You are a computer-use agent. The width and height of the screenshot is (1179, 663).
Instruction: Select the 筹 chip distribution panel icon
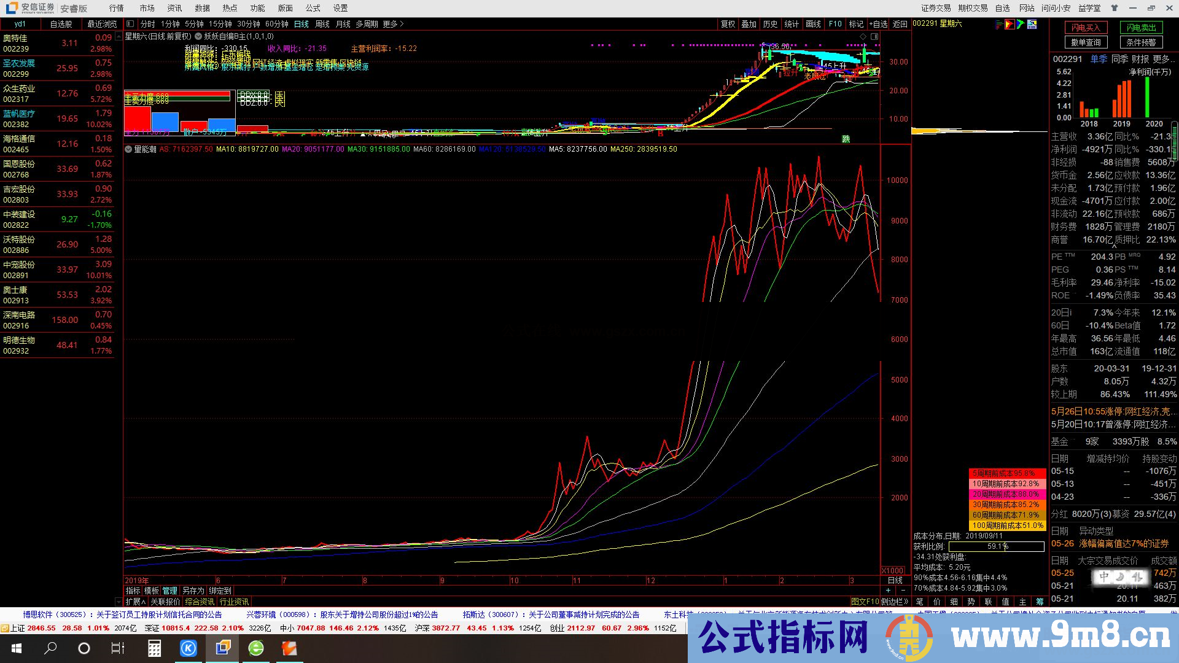pyautogui.click(x=1041, y=602)
